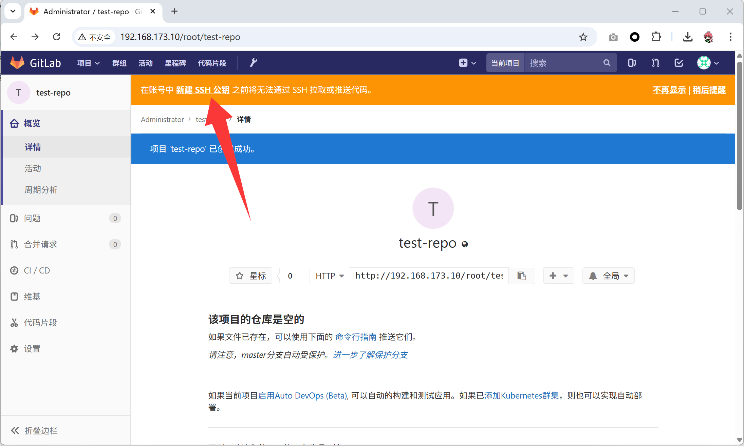Screen dimensions: 744x446
Task: Click the 不再显示 link in the banner
Action: point(669,90)
